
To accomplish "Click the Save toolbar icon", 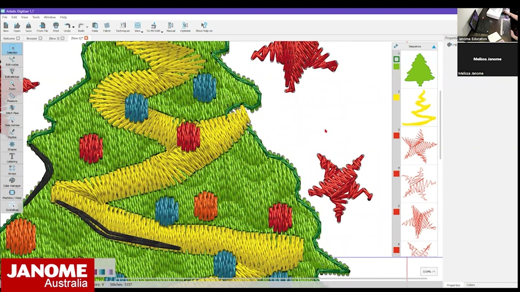I will pyautogui.click(x=28, y=27).
